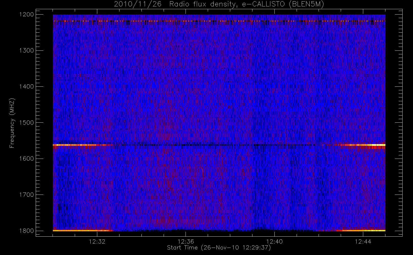Select the 1700 frequency tick label
This screenshot has width=413, height=255.
pos(27,195)
